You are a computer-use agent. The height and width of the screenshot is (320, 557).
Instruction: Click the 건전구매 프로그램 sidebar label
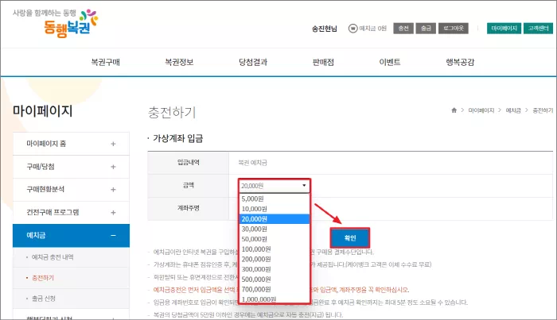(x=53, y=212)
